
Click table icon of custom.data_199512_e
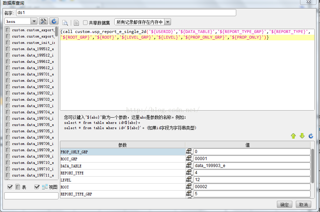tap(8, 49)
